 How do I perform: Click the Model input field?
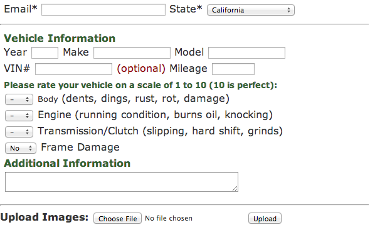(x=246, y=52)
